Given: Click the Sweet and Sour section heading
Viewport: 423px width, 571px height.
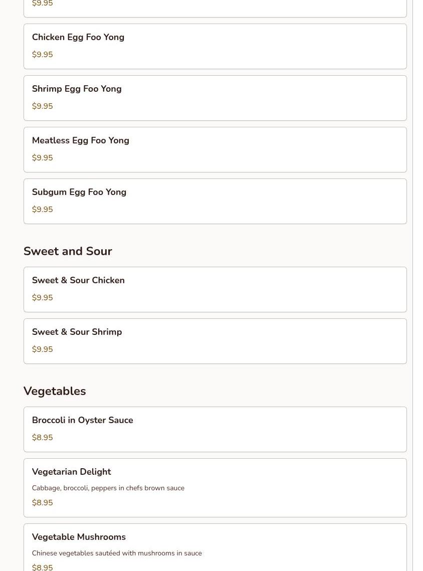Looking at the screenshot, I should tap(68, 251).
